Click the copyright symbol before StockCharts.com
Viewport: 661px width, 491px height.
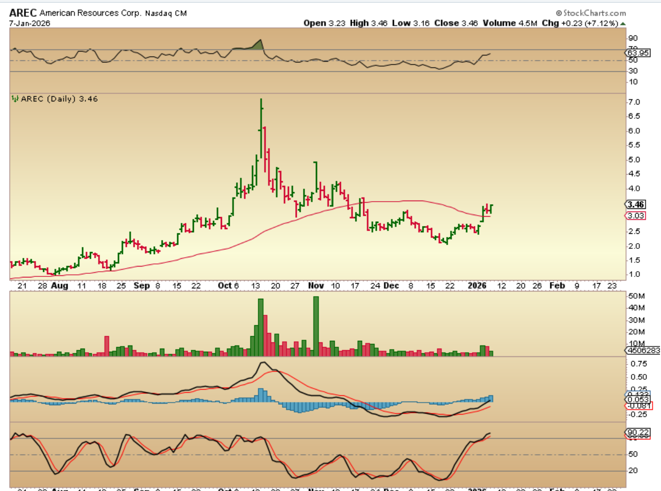[x=559, y=13]
